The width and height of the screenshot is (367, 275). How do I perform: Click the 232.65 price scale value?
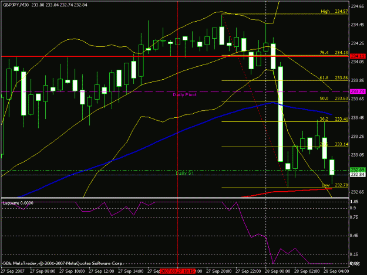[358, 192]
